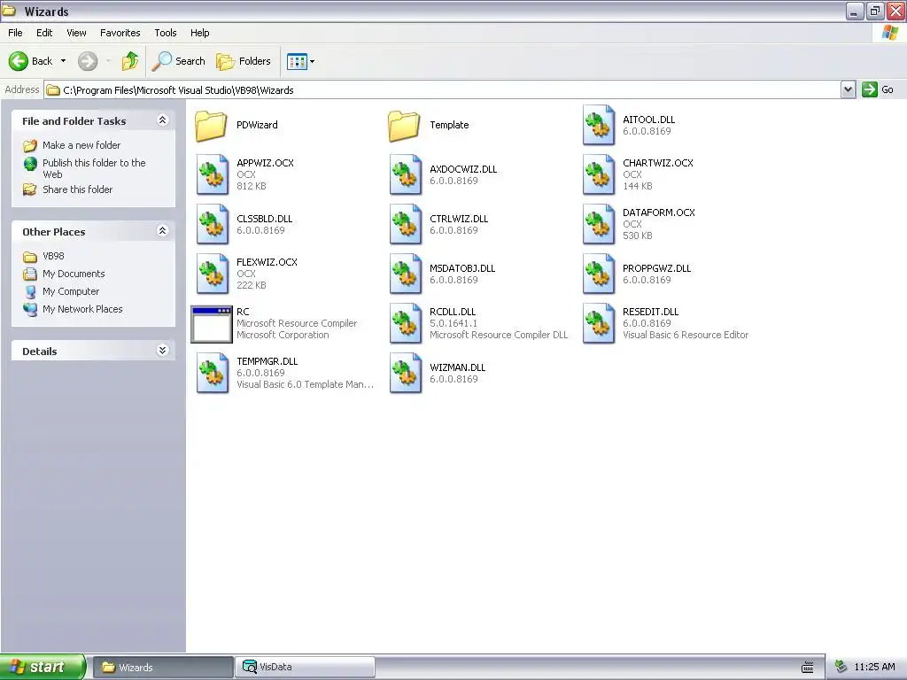Open the Edit menu

coord(44,33)
